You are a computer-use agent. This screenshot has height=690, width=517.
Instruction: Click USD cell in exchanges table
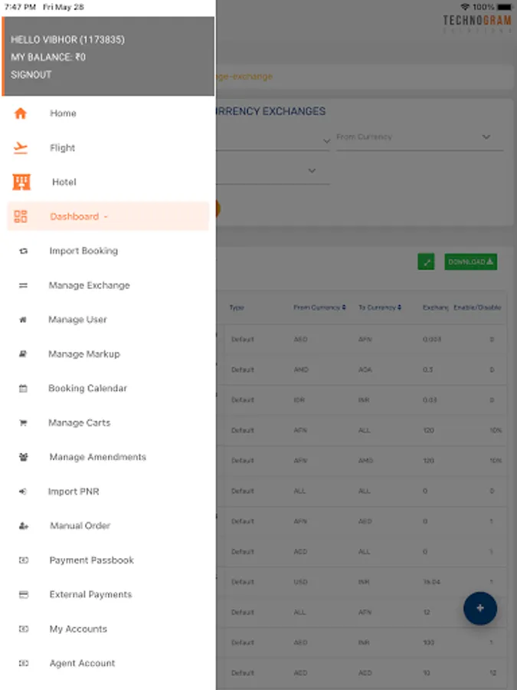(x=300, y=582)
